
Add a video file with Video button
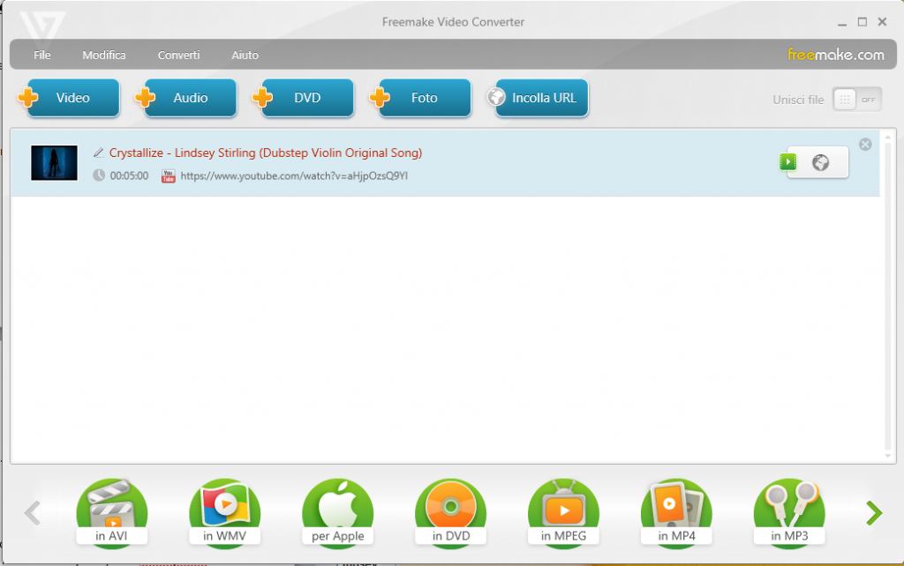point(69,98)
